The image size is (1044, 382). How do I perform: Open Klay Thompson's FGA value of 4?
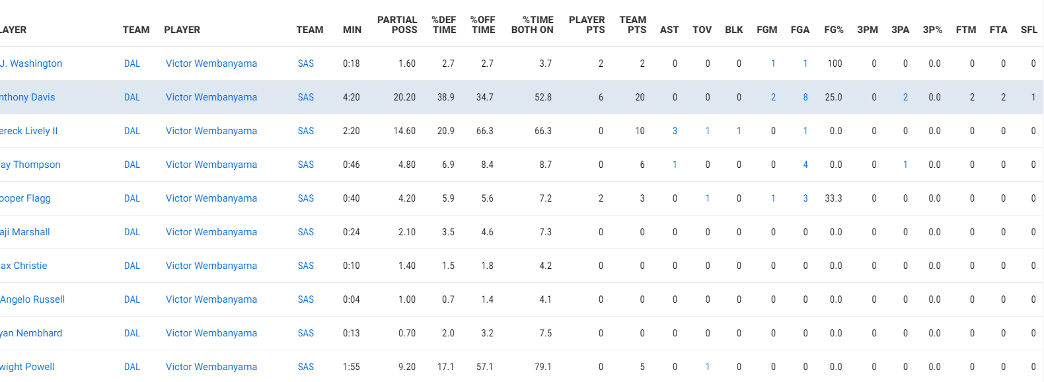pyautogui.click(x=805, y=165)
